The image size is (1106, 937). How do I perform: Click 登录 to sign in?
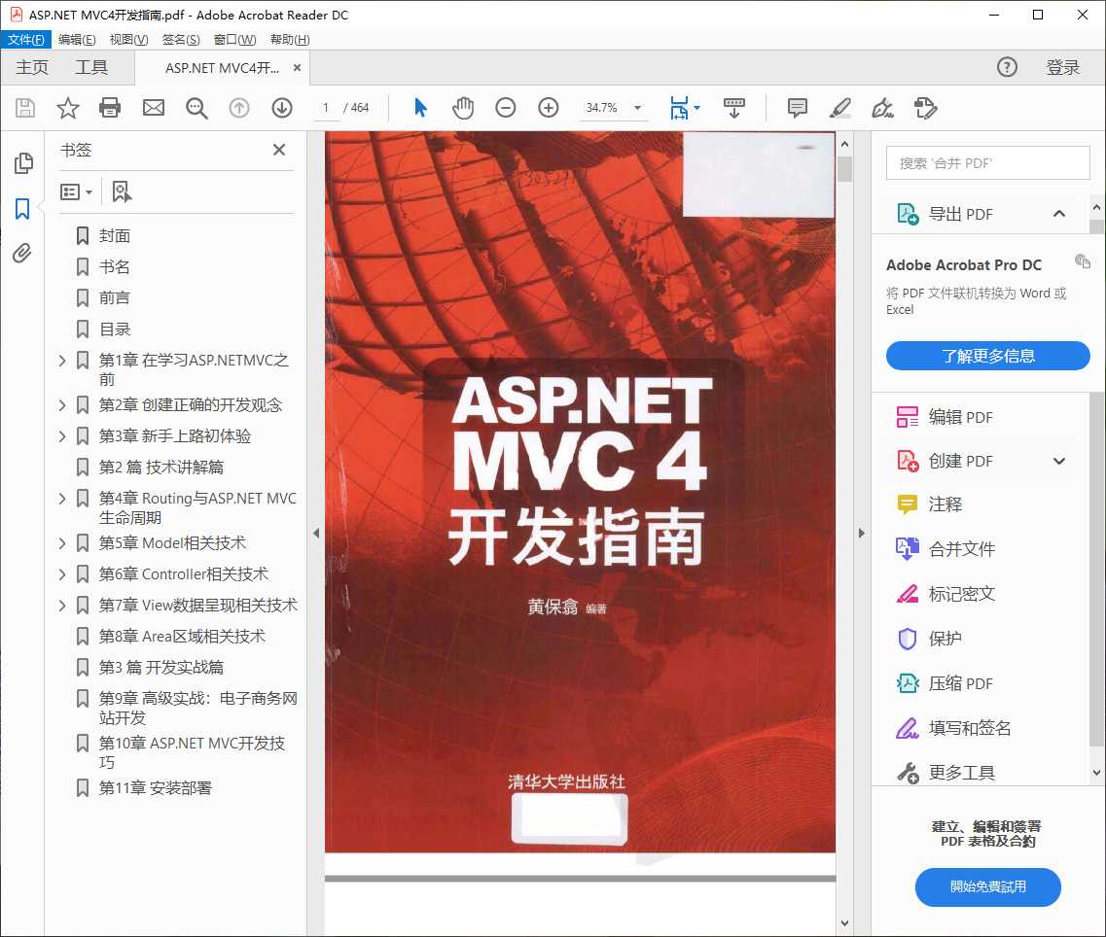[1062, 68]
